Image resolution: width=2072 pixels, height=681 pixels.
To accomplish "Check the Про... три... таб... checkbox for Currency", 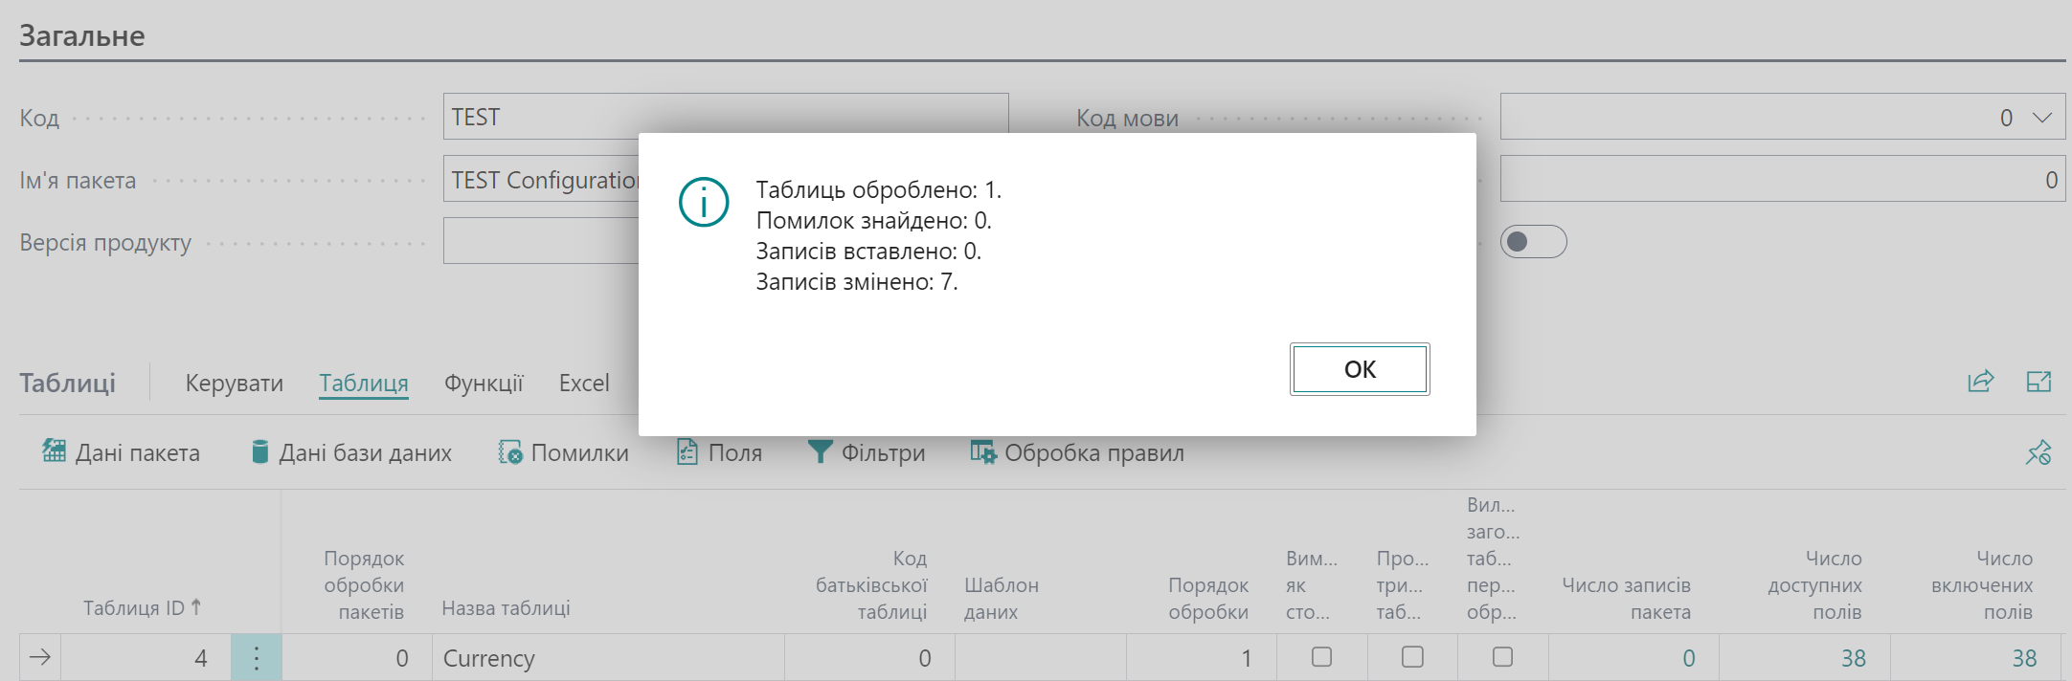I will [1412, 657].
